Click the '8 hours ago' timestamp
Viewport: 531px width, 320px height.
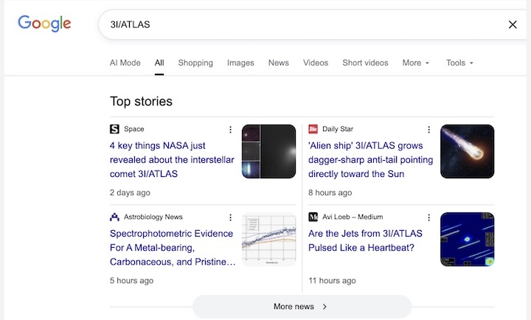(330, 192)
